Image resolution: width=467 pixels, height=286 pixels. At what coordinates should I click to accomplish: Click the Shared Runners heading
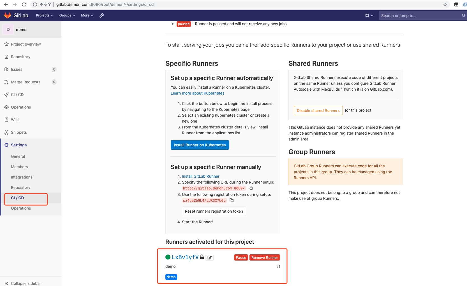313,64
